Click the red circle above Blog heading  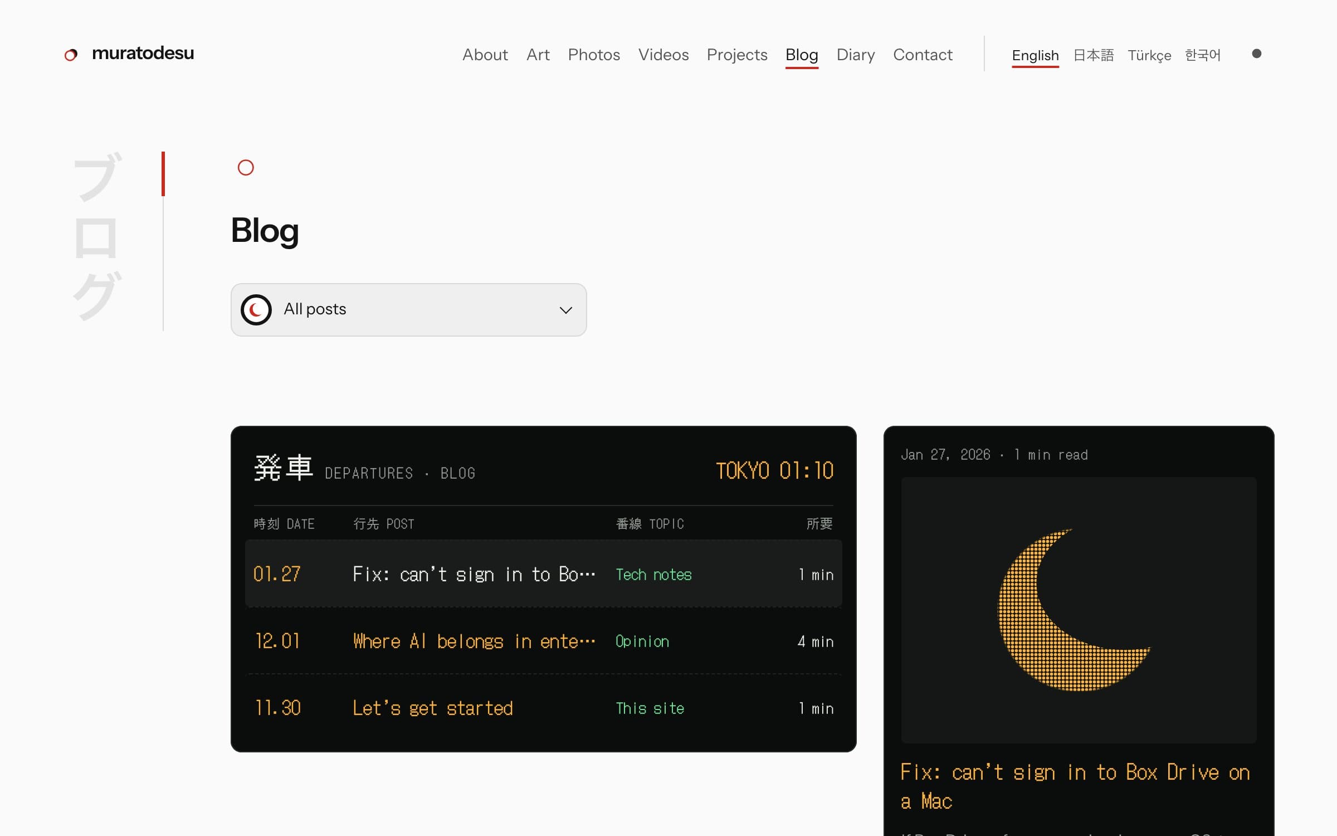(246, 168)
